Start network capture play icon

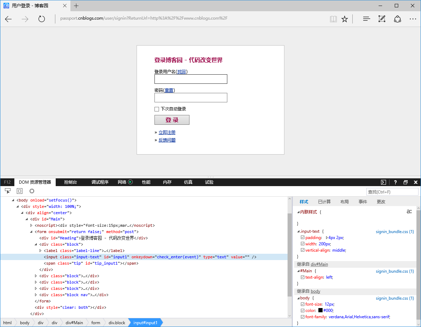[x=130, y=182]
